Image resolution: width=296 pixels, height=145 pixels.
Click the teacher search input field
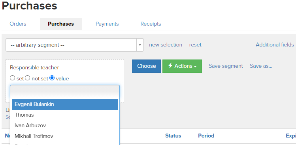[65, 92]
